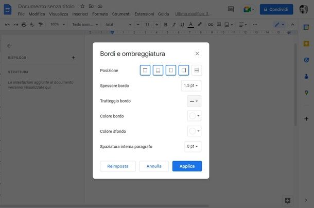The width and height of the screenshot is (314, 208).
Task: Click the Reimposta button
Action: coord(118,166)
